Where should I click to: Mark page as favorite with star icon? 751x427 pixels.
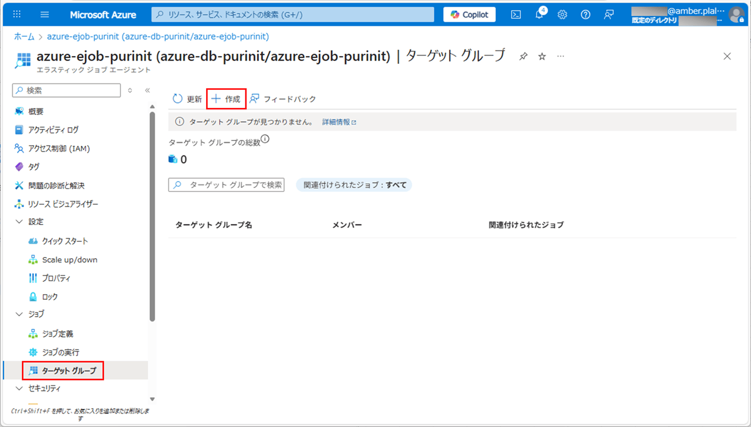pyautogui.click(x=541, y=56)
